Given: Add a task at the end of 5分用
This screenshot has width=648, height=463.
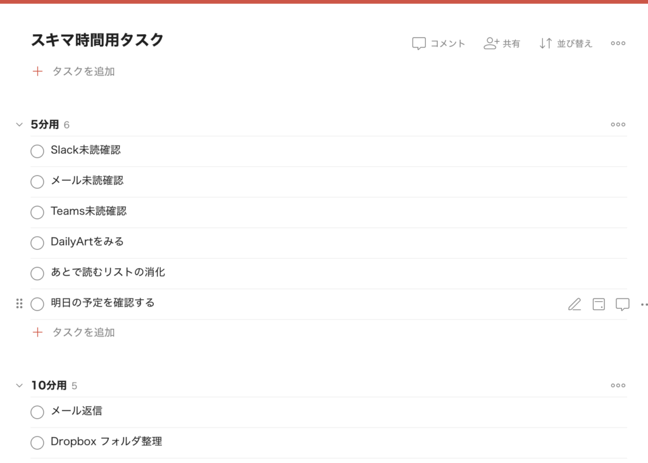Looking at the screenshot, I should pos(83,332).
